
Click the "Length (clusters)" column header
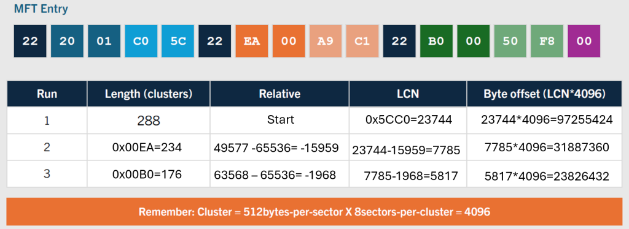pyautogui.click(x=149, y=94)
